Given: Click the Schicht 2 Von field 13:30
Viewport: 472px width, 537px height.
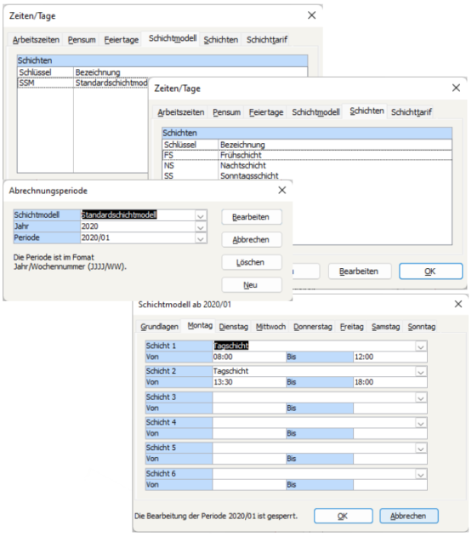Looking at the screenshot, I should click(x=249, y=383).
